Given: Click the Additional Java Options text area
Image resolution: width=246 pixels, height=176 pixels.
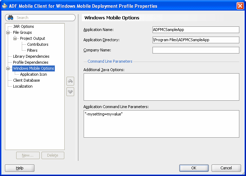Looking at the screenshot, I should point(161,87).
